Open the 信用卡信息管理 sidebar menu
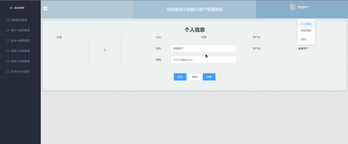Screen dimensions: 348x144 point(20,41)
